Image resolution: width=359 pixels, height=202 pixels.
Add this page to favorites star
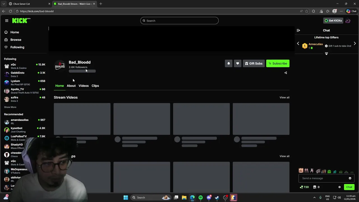coord(307,11)
